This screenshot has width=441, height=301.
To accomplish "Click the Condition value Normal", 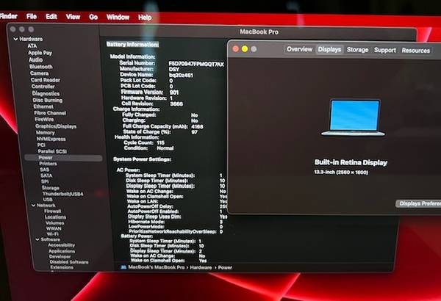I will tap(165, 148).
